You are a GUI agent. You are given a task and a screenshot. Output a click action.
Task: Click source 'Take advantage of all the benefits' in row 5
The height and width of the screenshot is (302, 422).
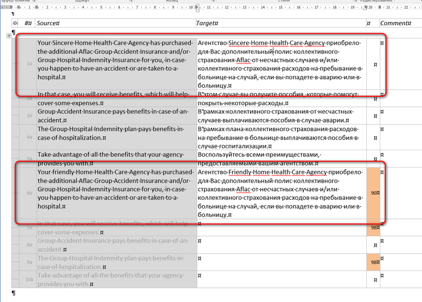tap(116, 159)
